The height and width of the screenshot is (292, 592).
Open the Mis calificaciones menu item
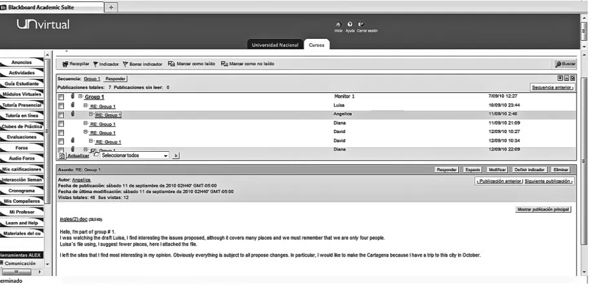point(21,169)
